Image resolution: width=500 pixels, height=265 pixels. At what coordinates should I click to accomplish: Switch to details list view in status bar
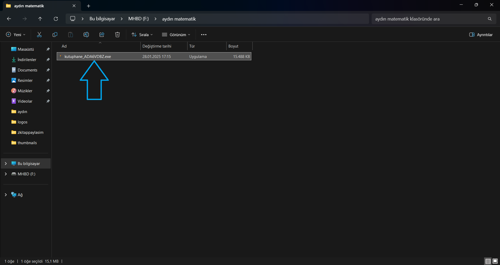(x=488, y=261)
